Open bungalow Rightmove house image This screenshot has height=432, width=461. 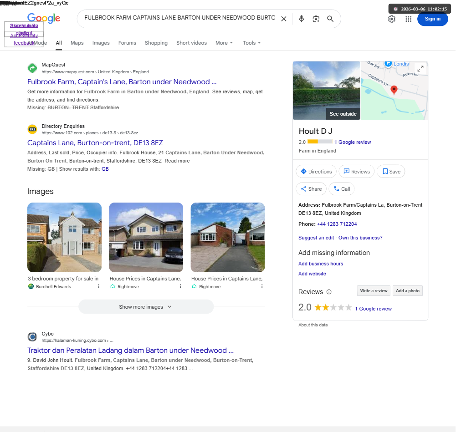pos(228,237)
